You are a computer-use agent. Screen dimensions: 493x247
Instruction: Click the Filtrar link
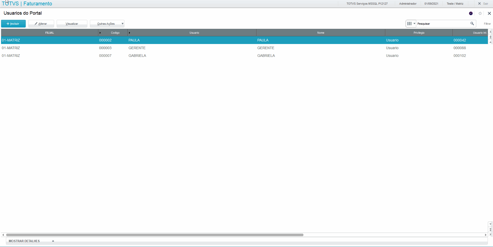click(487, 24)
